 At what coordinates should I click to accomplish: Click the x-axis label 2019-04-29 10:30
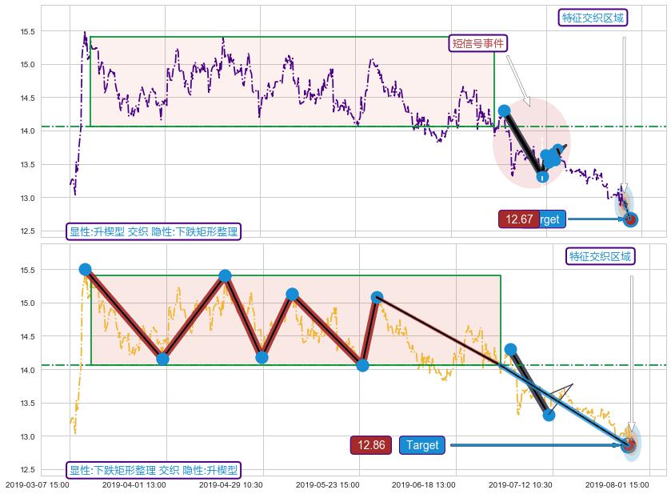(231, 484)
